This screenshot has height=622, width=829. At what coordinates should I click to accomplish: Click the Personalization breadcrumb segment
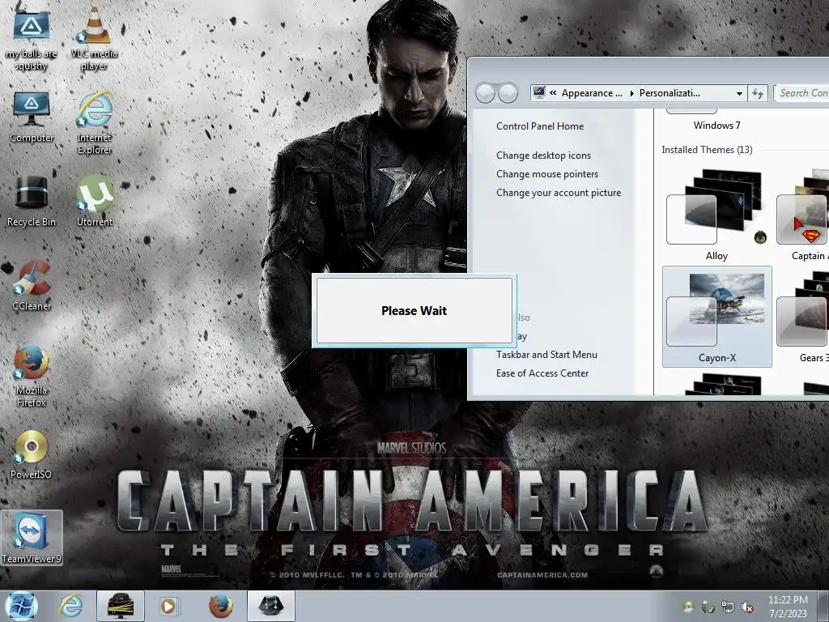(670, 93)
